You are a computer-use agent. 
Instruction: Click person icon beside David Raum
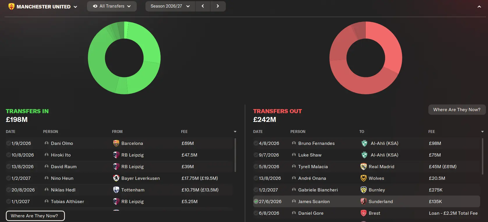click(47, 166)
